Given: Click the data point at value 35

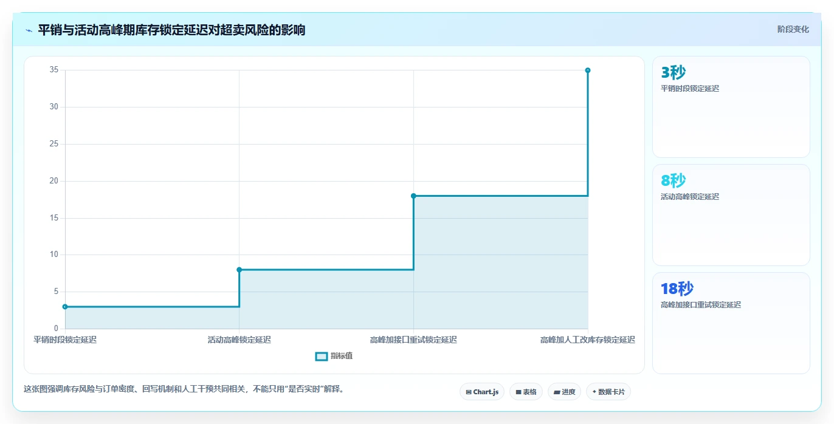Looking at the screenshot, I should tap(588, 70).
